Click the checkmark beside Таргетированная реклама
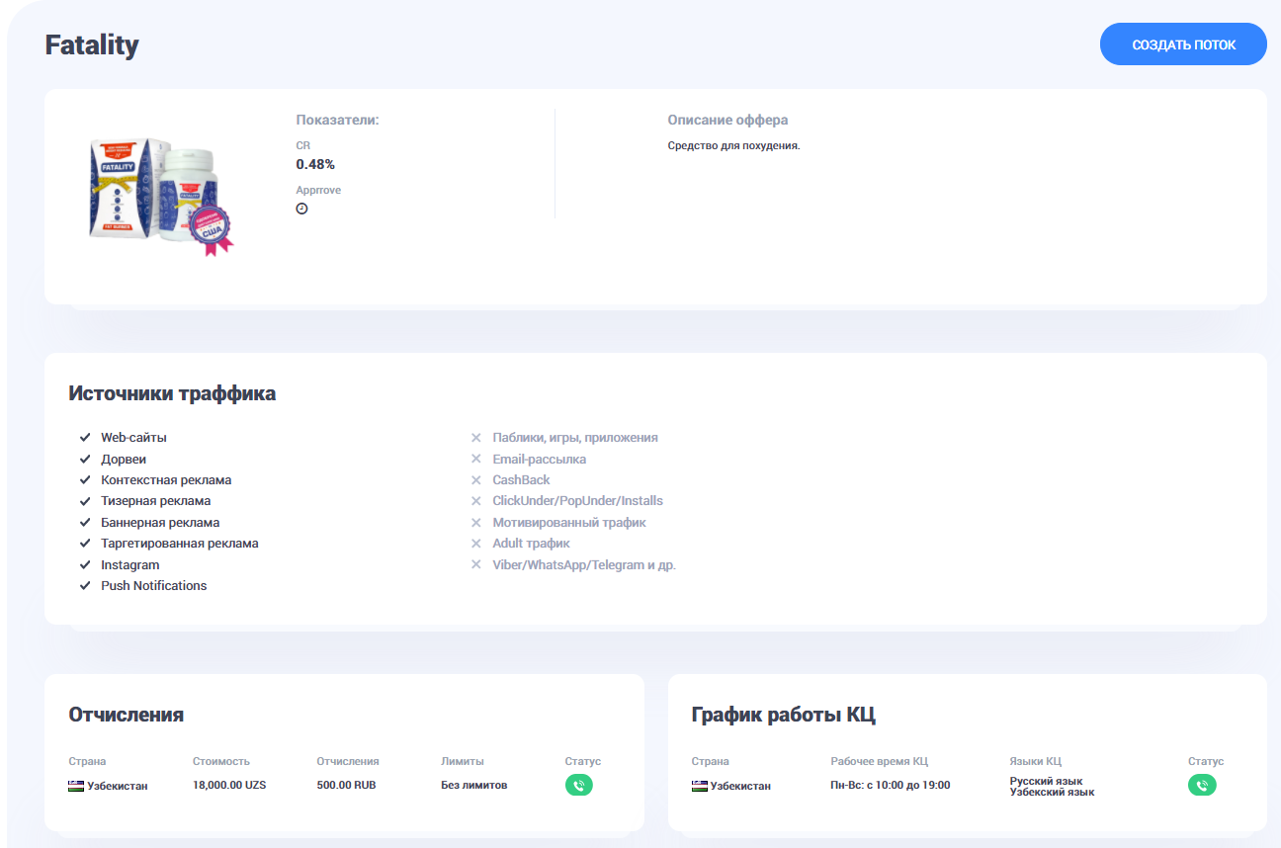Image resolution: width=1281 pixels, height=848 pixels. (x=85, y=544)
